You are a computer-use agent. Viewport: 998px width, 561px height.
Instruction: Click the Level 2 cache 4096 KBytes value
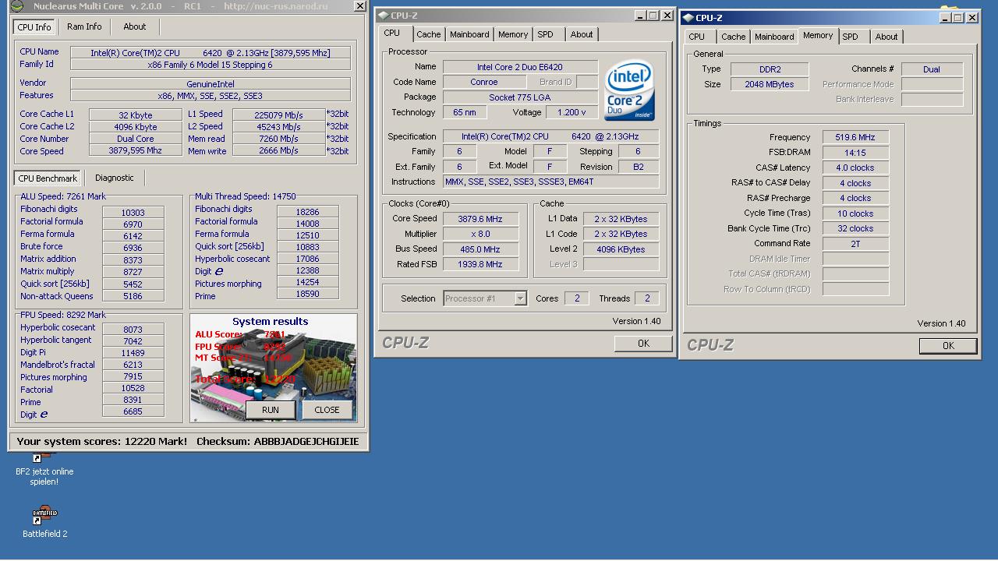pyautogui.click(x=620, y=249)
